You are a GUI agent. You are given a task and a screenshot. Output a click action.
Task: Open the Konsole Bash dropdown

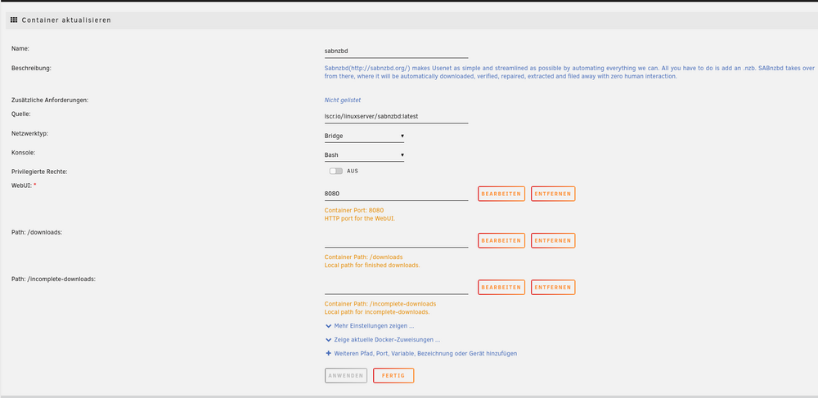click(364, 154)
